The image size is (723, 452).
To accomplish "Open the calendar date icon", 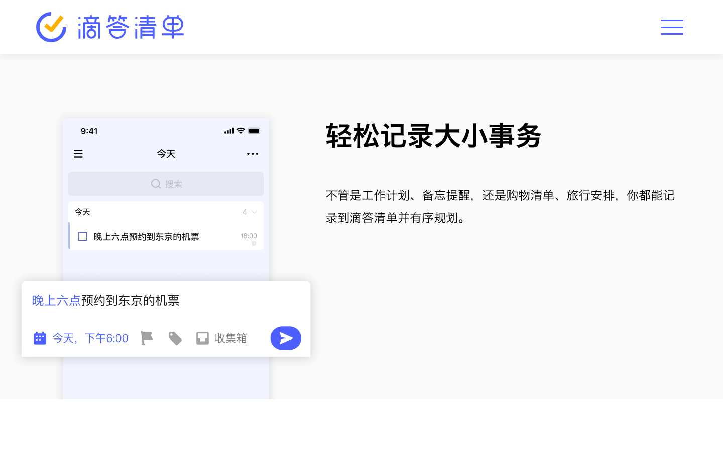I will [x=40, y=338].
